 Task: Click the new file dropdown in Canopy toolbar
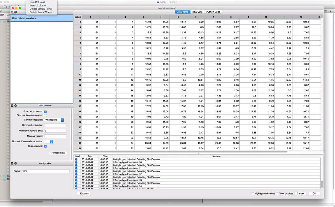point(7,7)
